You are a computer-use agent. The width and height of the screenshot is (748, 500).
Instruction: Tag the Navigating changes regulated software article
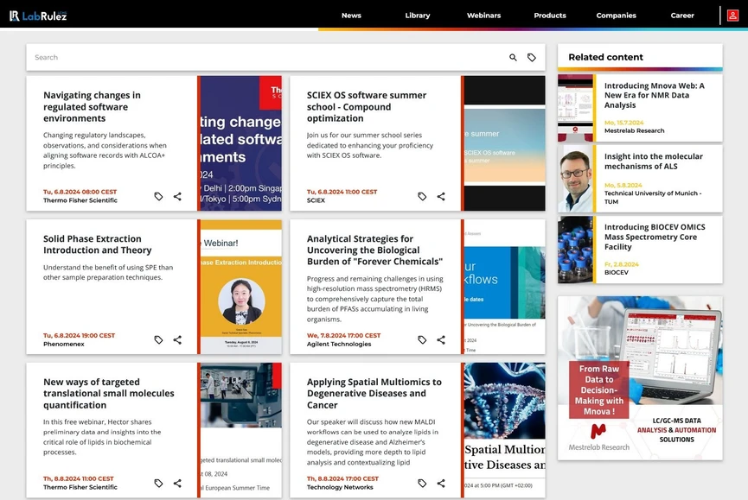point(158,196)
